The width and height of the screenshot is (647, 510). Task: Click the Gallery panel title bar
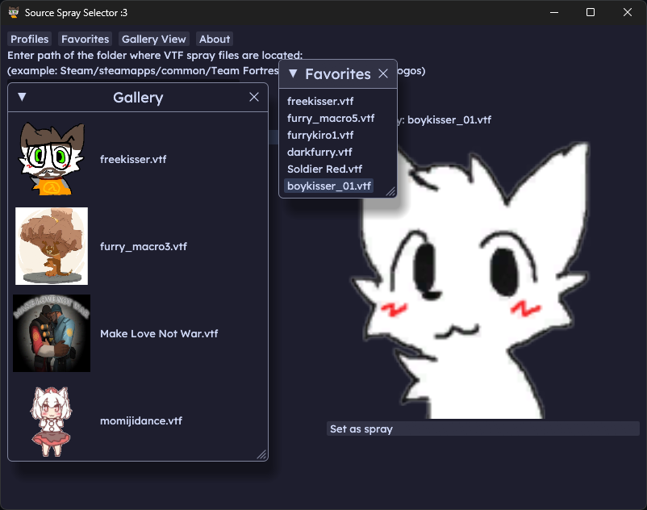click(138, 98)
